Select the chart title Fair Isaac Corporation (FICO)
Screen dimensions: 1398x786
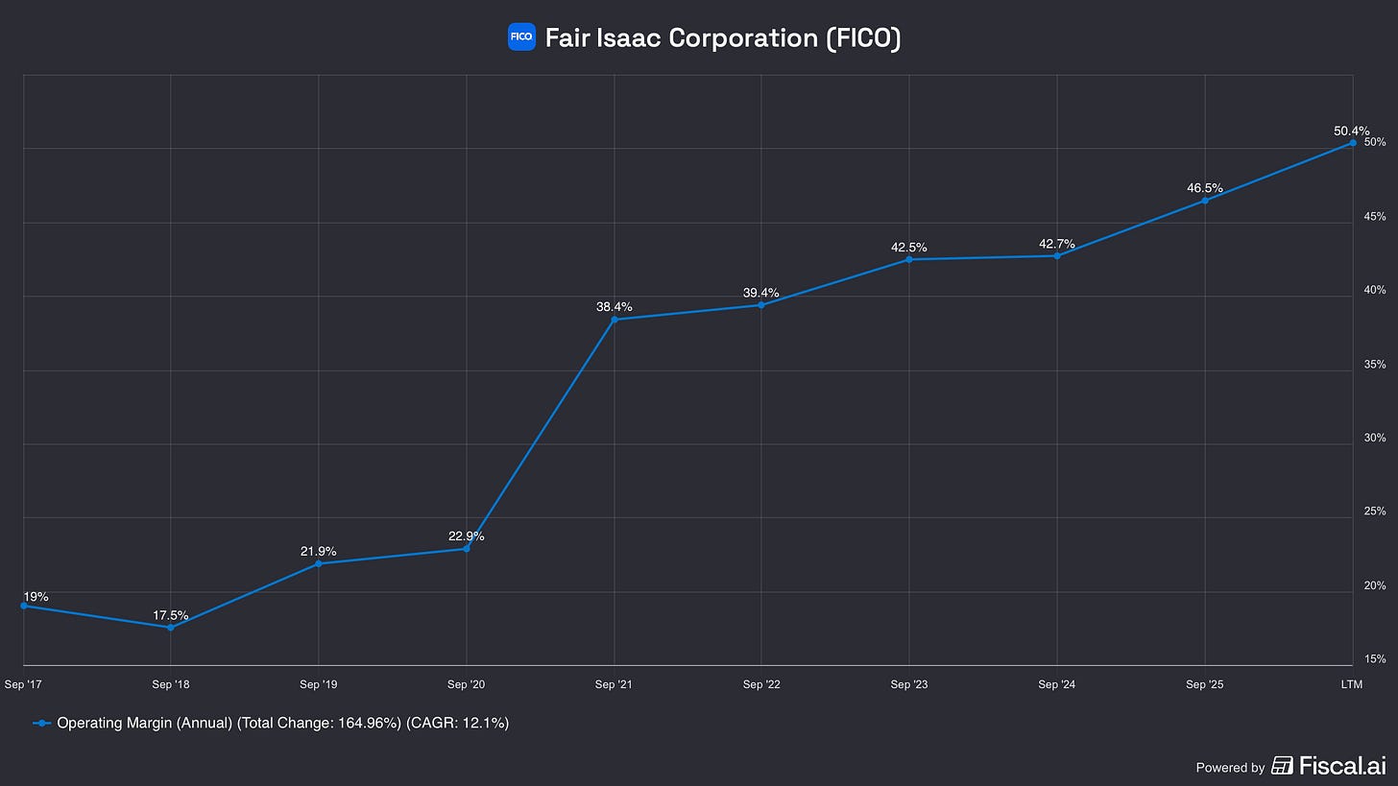(x=723, y=37)
